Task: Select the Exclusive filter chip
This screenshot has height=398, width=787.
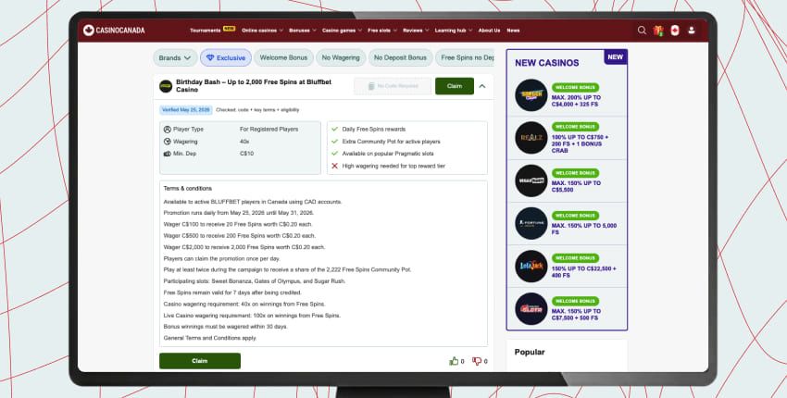Action: pos(226,57)
